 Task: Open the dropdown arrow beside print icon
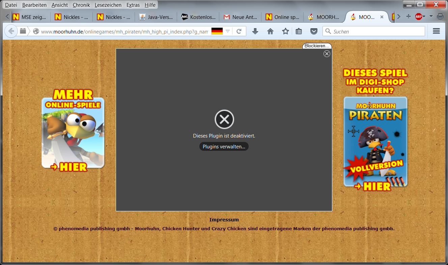431,17
